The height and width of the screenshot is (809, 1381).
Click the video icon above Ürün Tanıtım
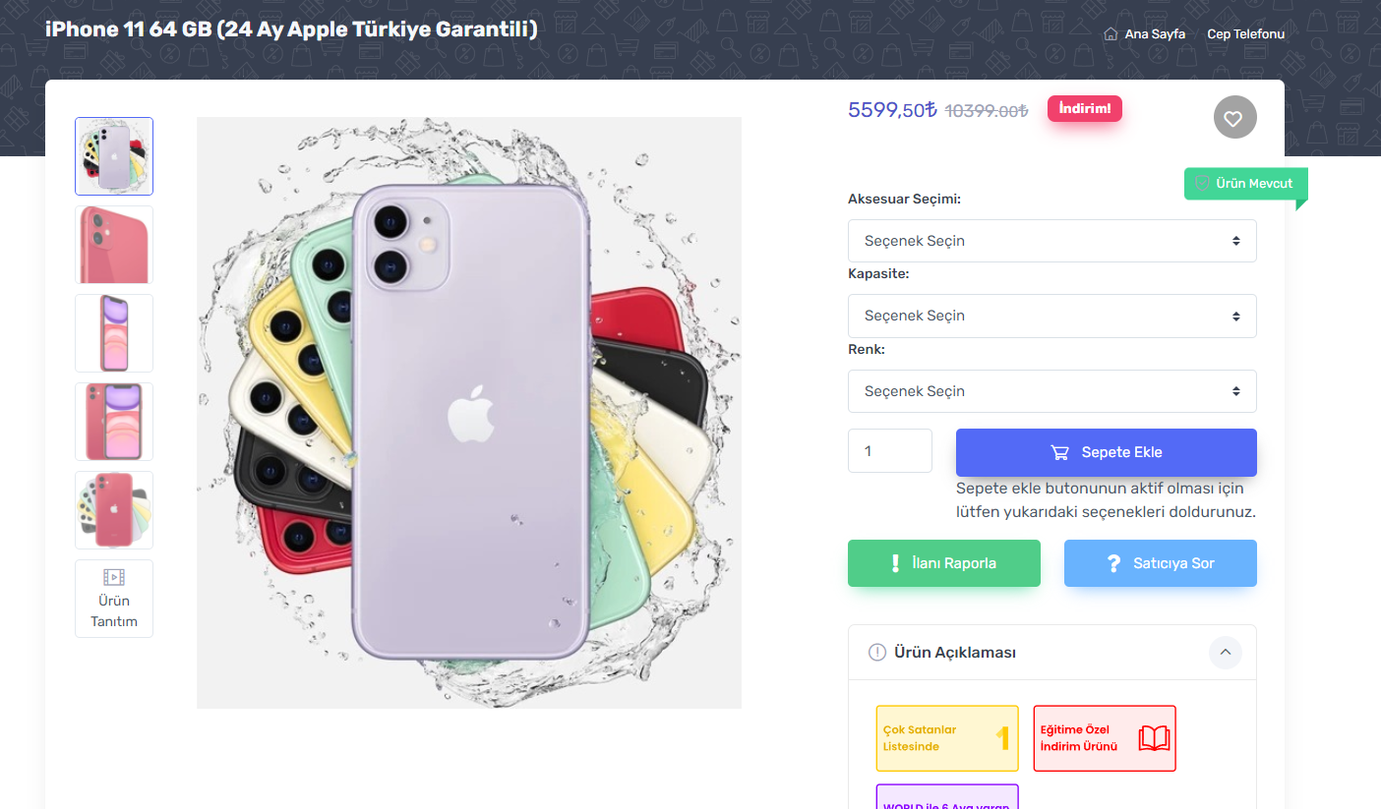(114, 577)
